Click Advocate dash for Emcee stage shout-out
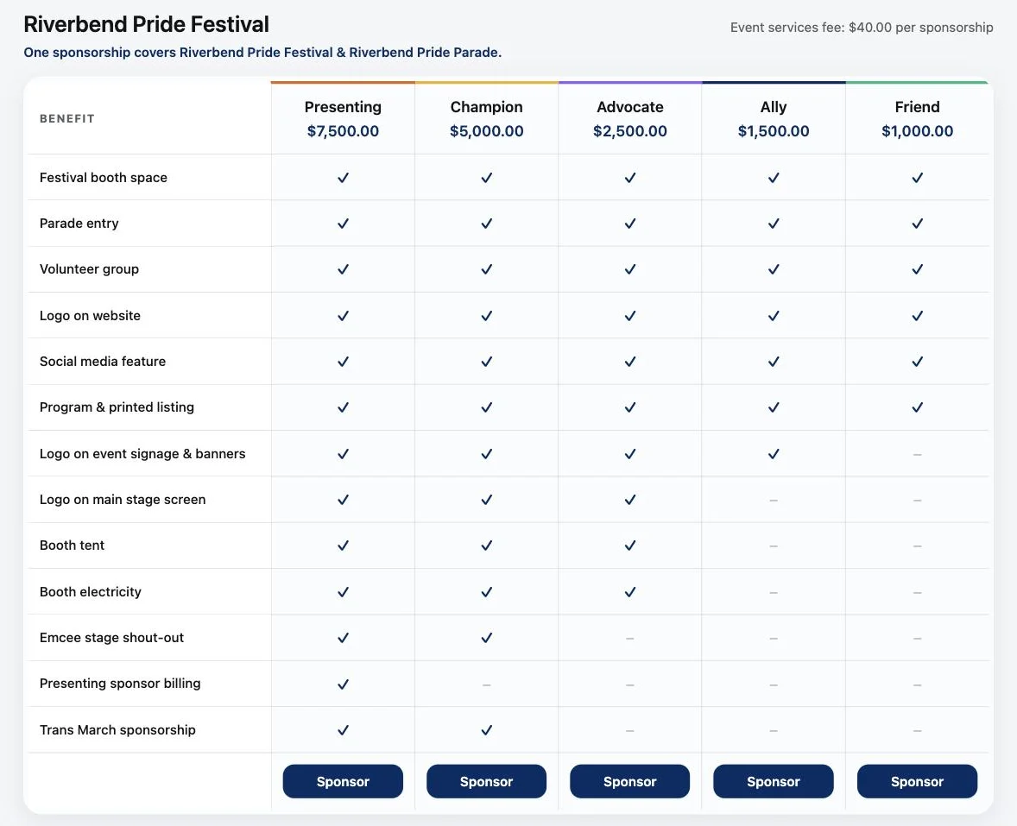This screenshot has height=826, width=1017. pyautogui.click(x=629, y=639)
